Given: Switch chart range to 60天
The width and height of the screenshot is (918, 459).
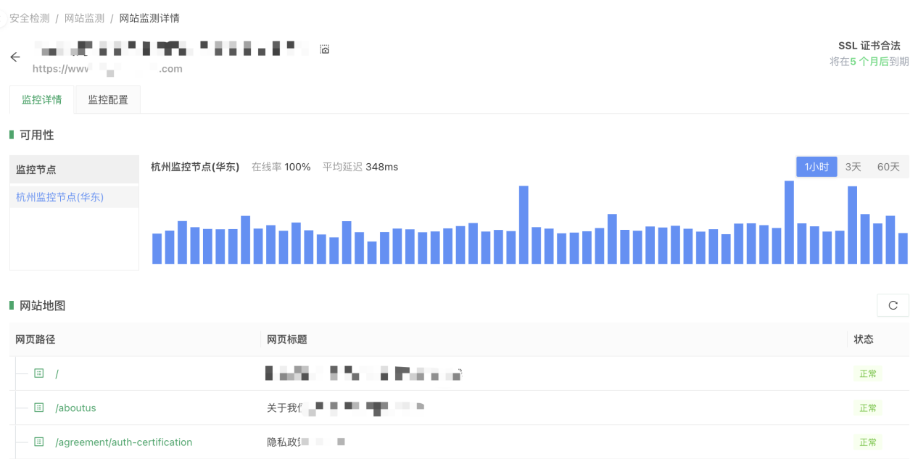Looking at the screenshot, I should 888,167.
